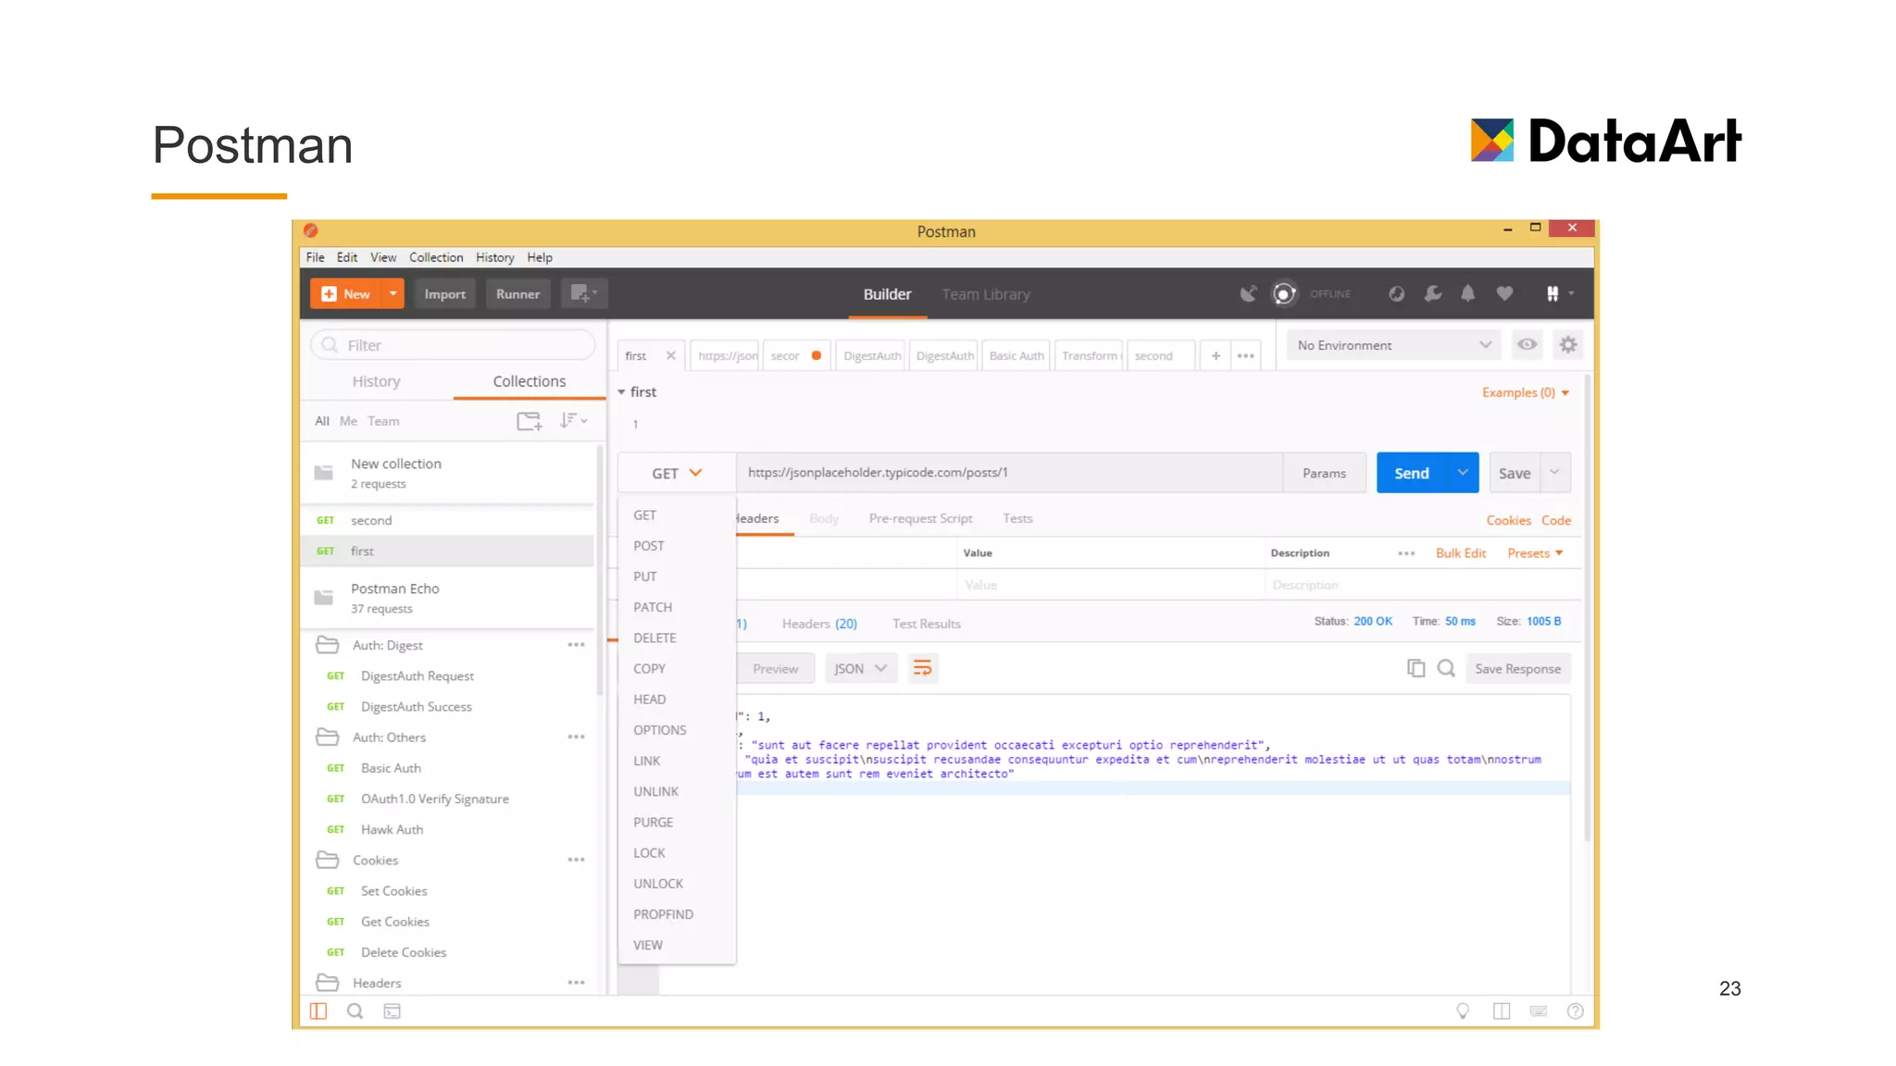Viewport: 1896px width, 1066px height.
Task: Switch to the History sidebar tab
Action: [x=376, y=381]
